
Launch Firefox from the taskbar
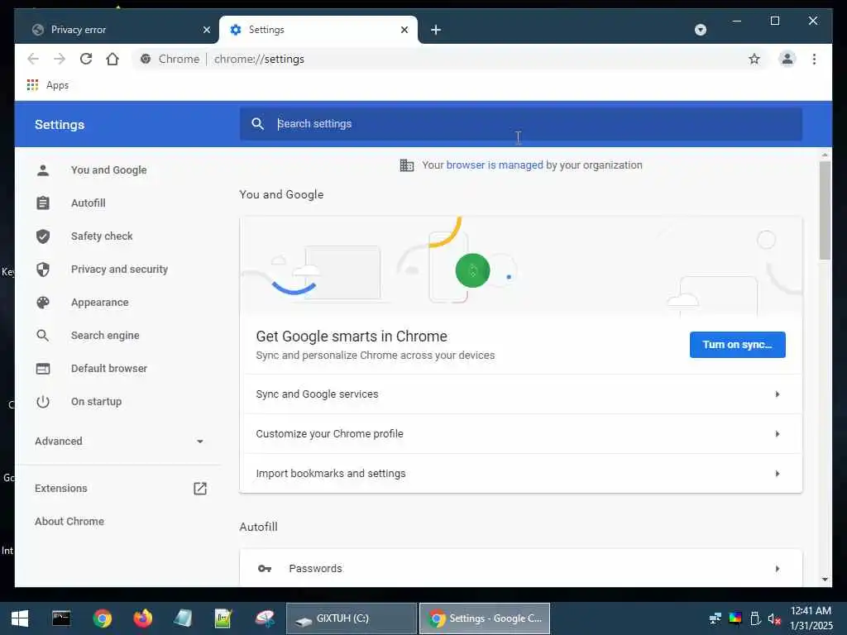pos(142,618)
